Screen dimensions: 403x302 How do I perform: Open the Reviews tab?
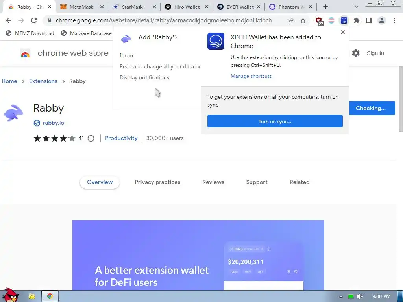213,182
